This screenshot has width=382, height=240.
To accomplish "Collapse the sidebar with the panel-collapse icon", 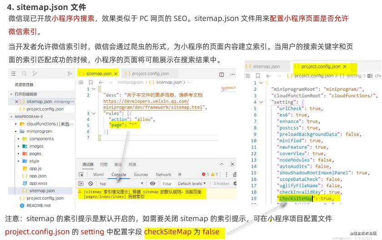I will 70,74.
